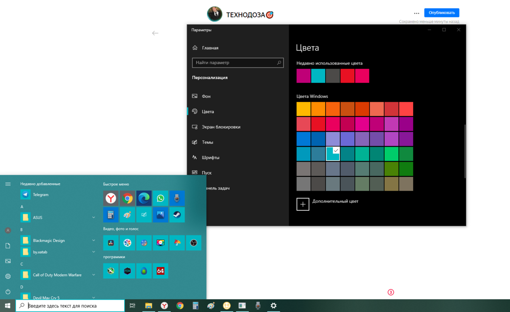Click the Найти параметр search field
Image resolution: width=510 pixels, height=312 pixels.
pyautogui.click(x=238, y=62)
